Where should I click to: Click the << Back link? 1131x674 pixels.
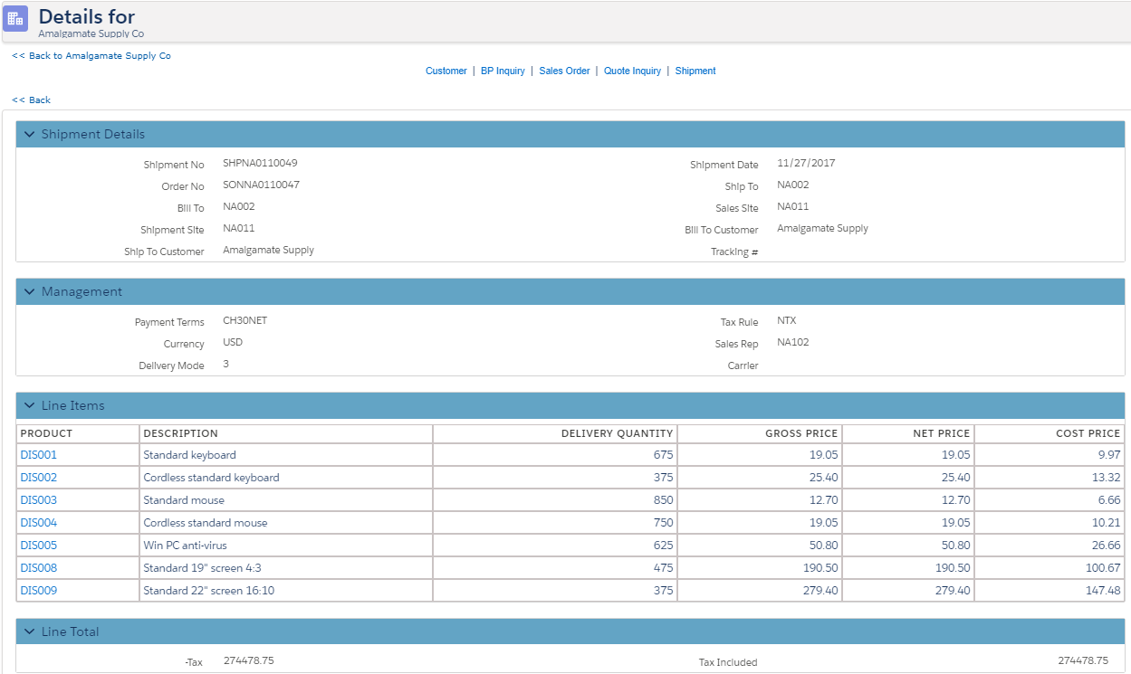coord(32,100)
